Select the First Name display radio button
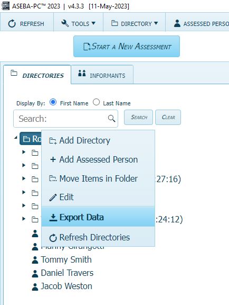This screenshot has width=229, height=305. [53, 102]
